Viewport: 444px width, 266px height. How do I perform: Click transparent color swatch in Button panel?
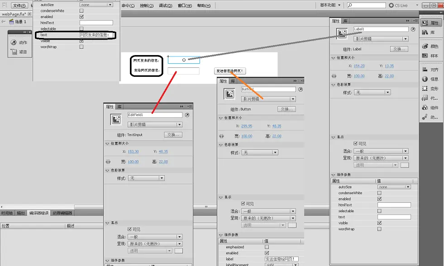point(292,225)
